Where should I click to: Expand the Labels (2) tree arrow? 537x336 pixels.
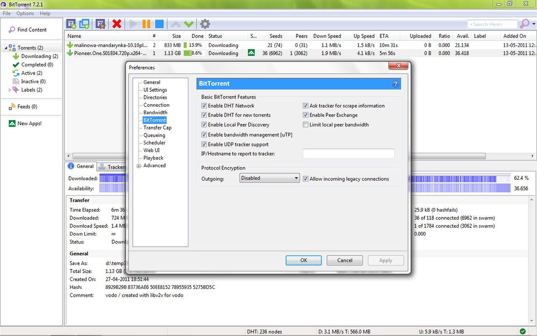(x=10, y=90)
